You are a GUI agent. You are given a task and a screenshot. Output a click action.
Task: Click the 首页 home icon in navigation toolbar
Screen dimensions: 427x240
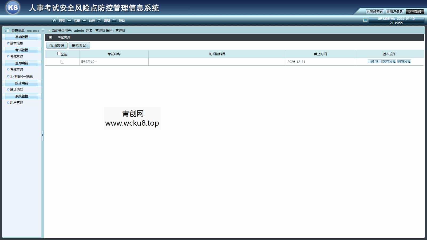coord(55,20)
